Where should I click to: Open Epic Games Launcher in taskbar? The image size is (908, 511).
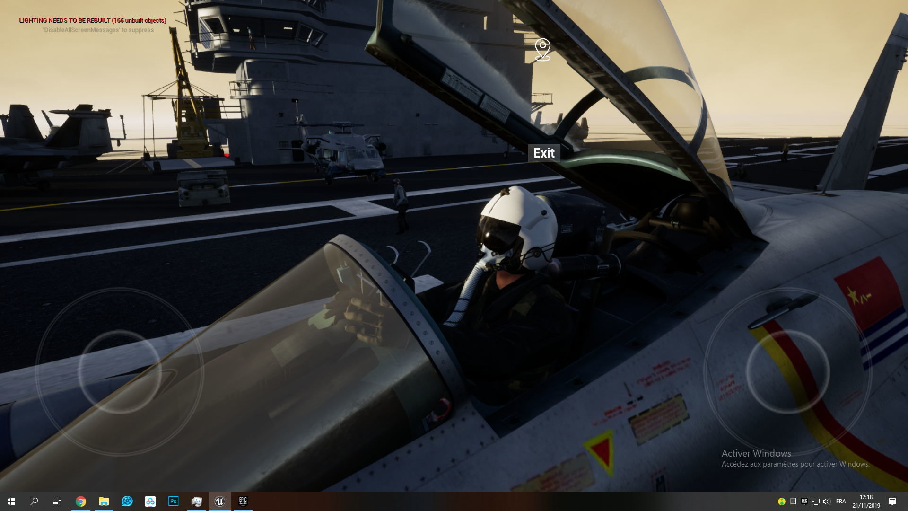[x=243, y=501]
